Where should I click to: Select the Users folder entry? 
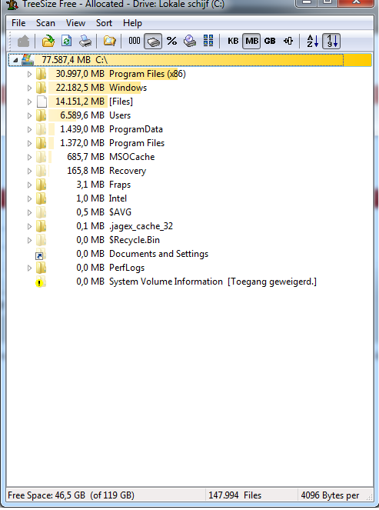coord(120,115)
